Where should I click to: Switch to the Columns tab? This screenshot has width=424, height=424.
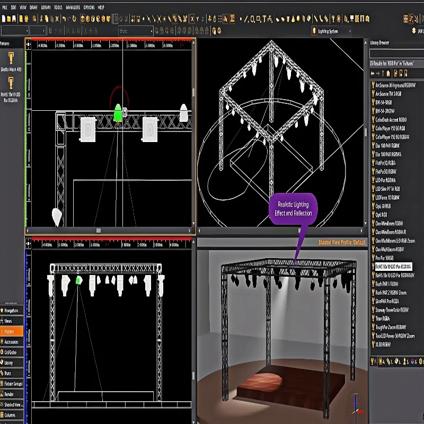coord(12,415)
